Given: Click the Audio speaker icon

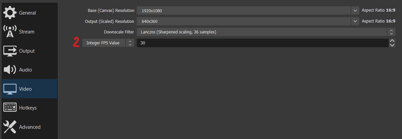Looking at the screenshot, I should point(10,70).
